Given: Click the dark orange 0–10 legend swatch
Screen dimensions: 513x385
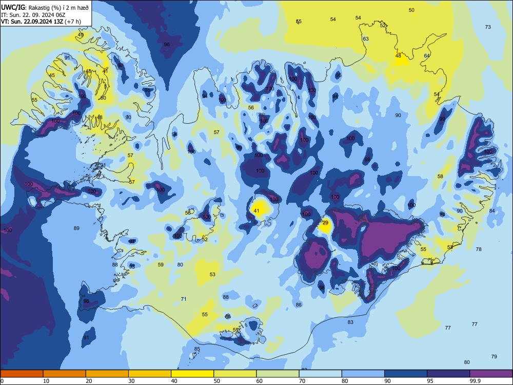Looking at the screenshot, I should 22,374.
